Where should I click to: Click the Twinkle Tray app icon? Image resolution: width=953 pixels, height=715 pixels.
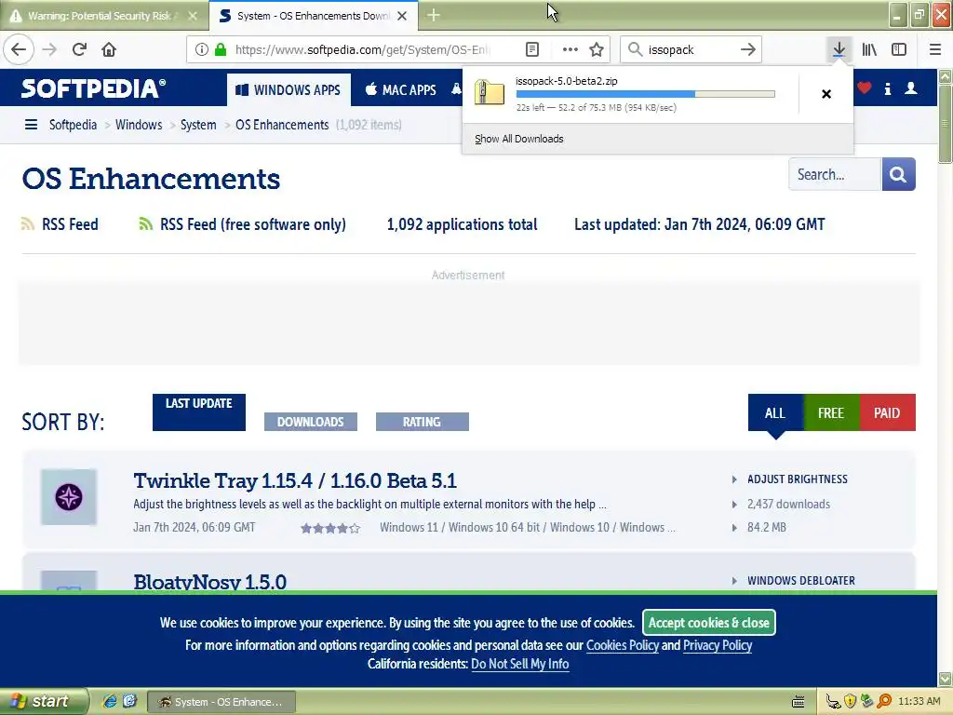coord(69,497)
